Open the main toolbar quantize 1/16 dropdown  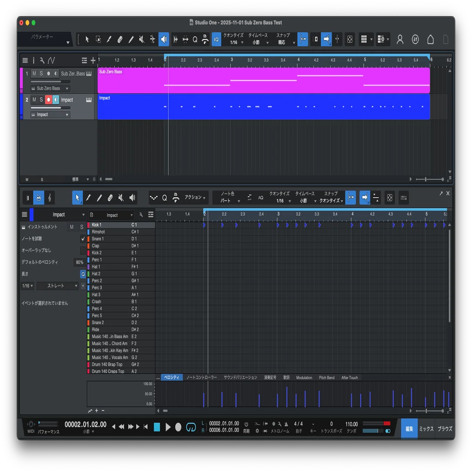(236, 42)
